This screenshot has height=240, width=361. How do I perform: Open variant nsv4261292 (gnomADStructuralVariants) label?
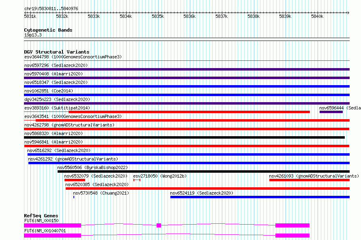click(x=73, y=159)
